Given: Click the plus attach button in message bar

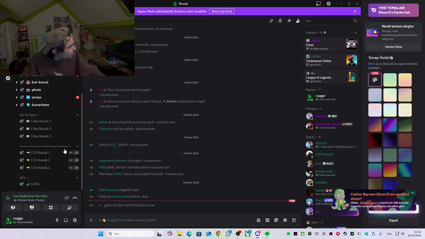Looking at the screenshot, I should [91, 220].
